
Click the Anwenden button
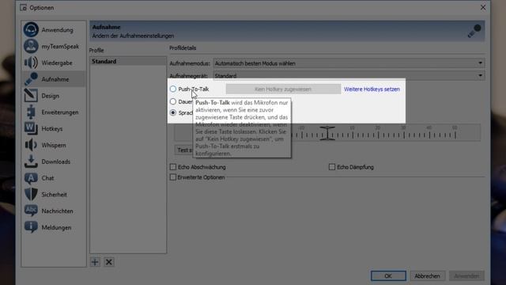pyautogui.click(x=466, y=276)
